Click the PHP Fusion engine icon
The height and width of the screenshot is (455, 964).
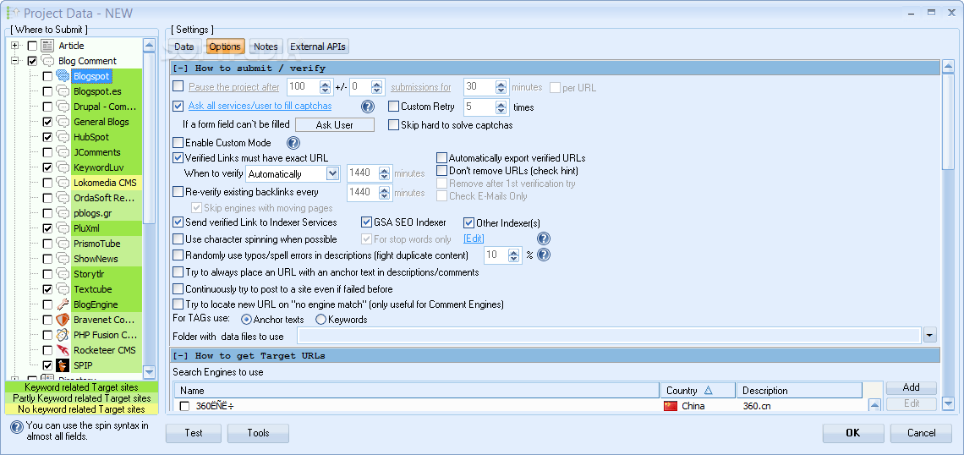click(x=63, y=335)
